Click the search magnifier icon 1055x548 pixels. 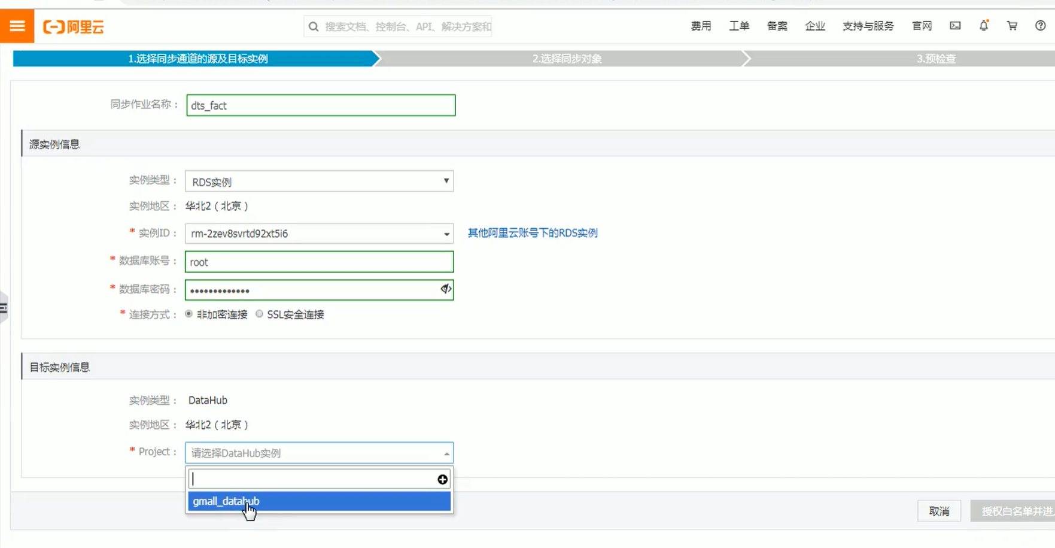click(x=313, y=26)
